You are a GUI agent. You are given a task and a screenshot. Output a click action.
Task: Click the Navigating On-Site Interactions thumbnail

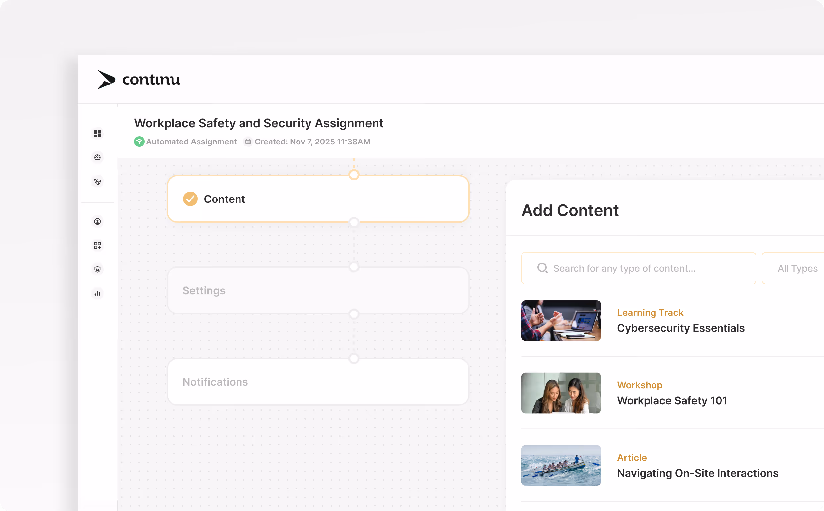561,465
